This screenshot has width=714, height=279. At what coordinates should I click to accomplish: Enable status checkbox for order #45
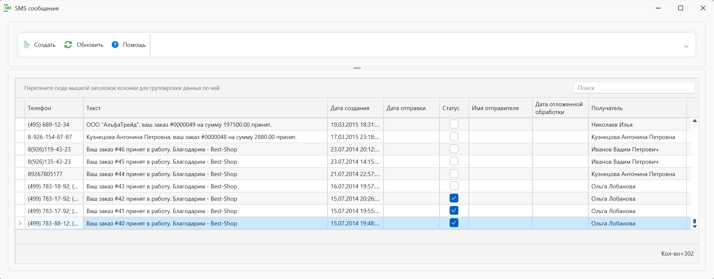(454, 161)
